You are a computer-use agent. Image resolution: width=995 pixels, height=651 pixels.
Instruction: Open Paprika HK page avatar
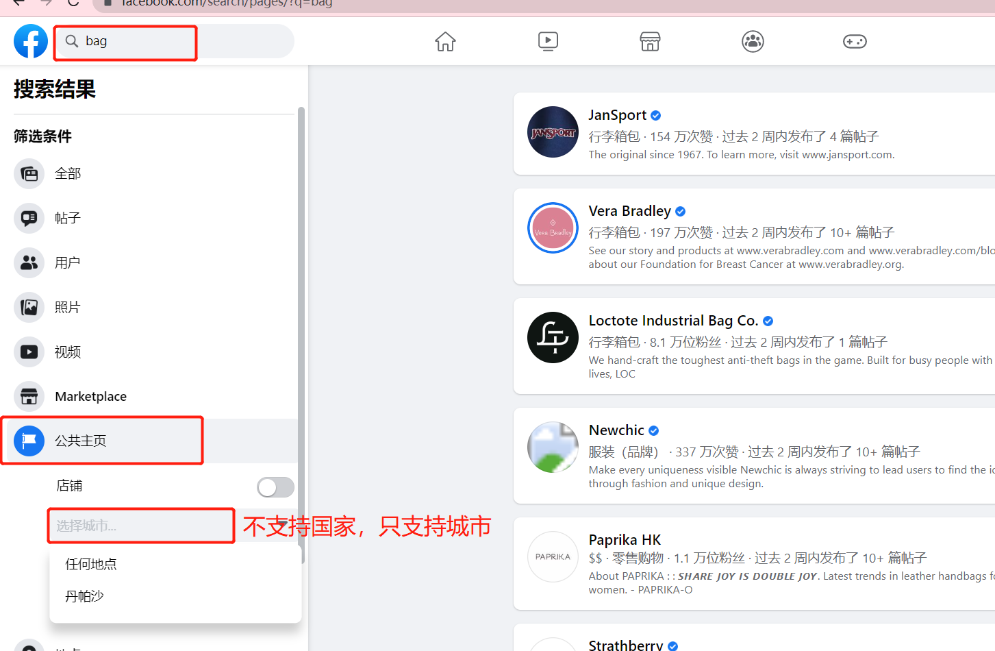click(553, 557)
